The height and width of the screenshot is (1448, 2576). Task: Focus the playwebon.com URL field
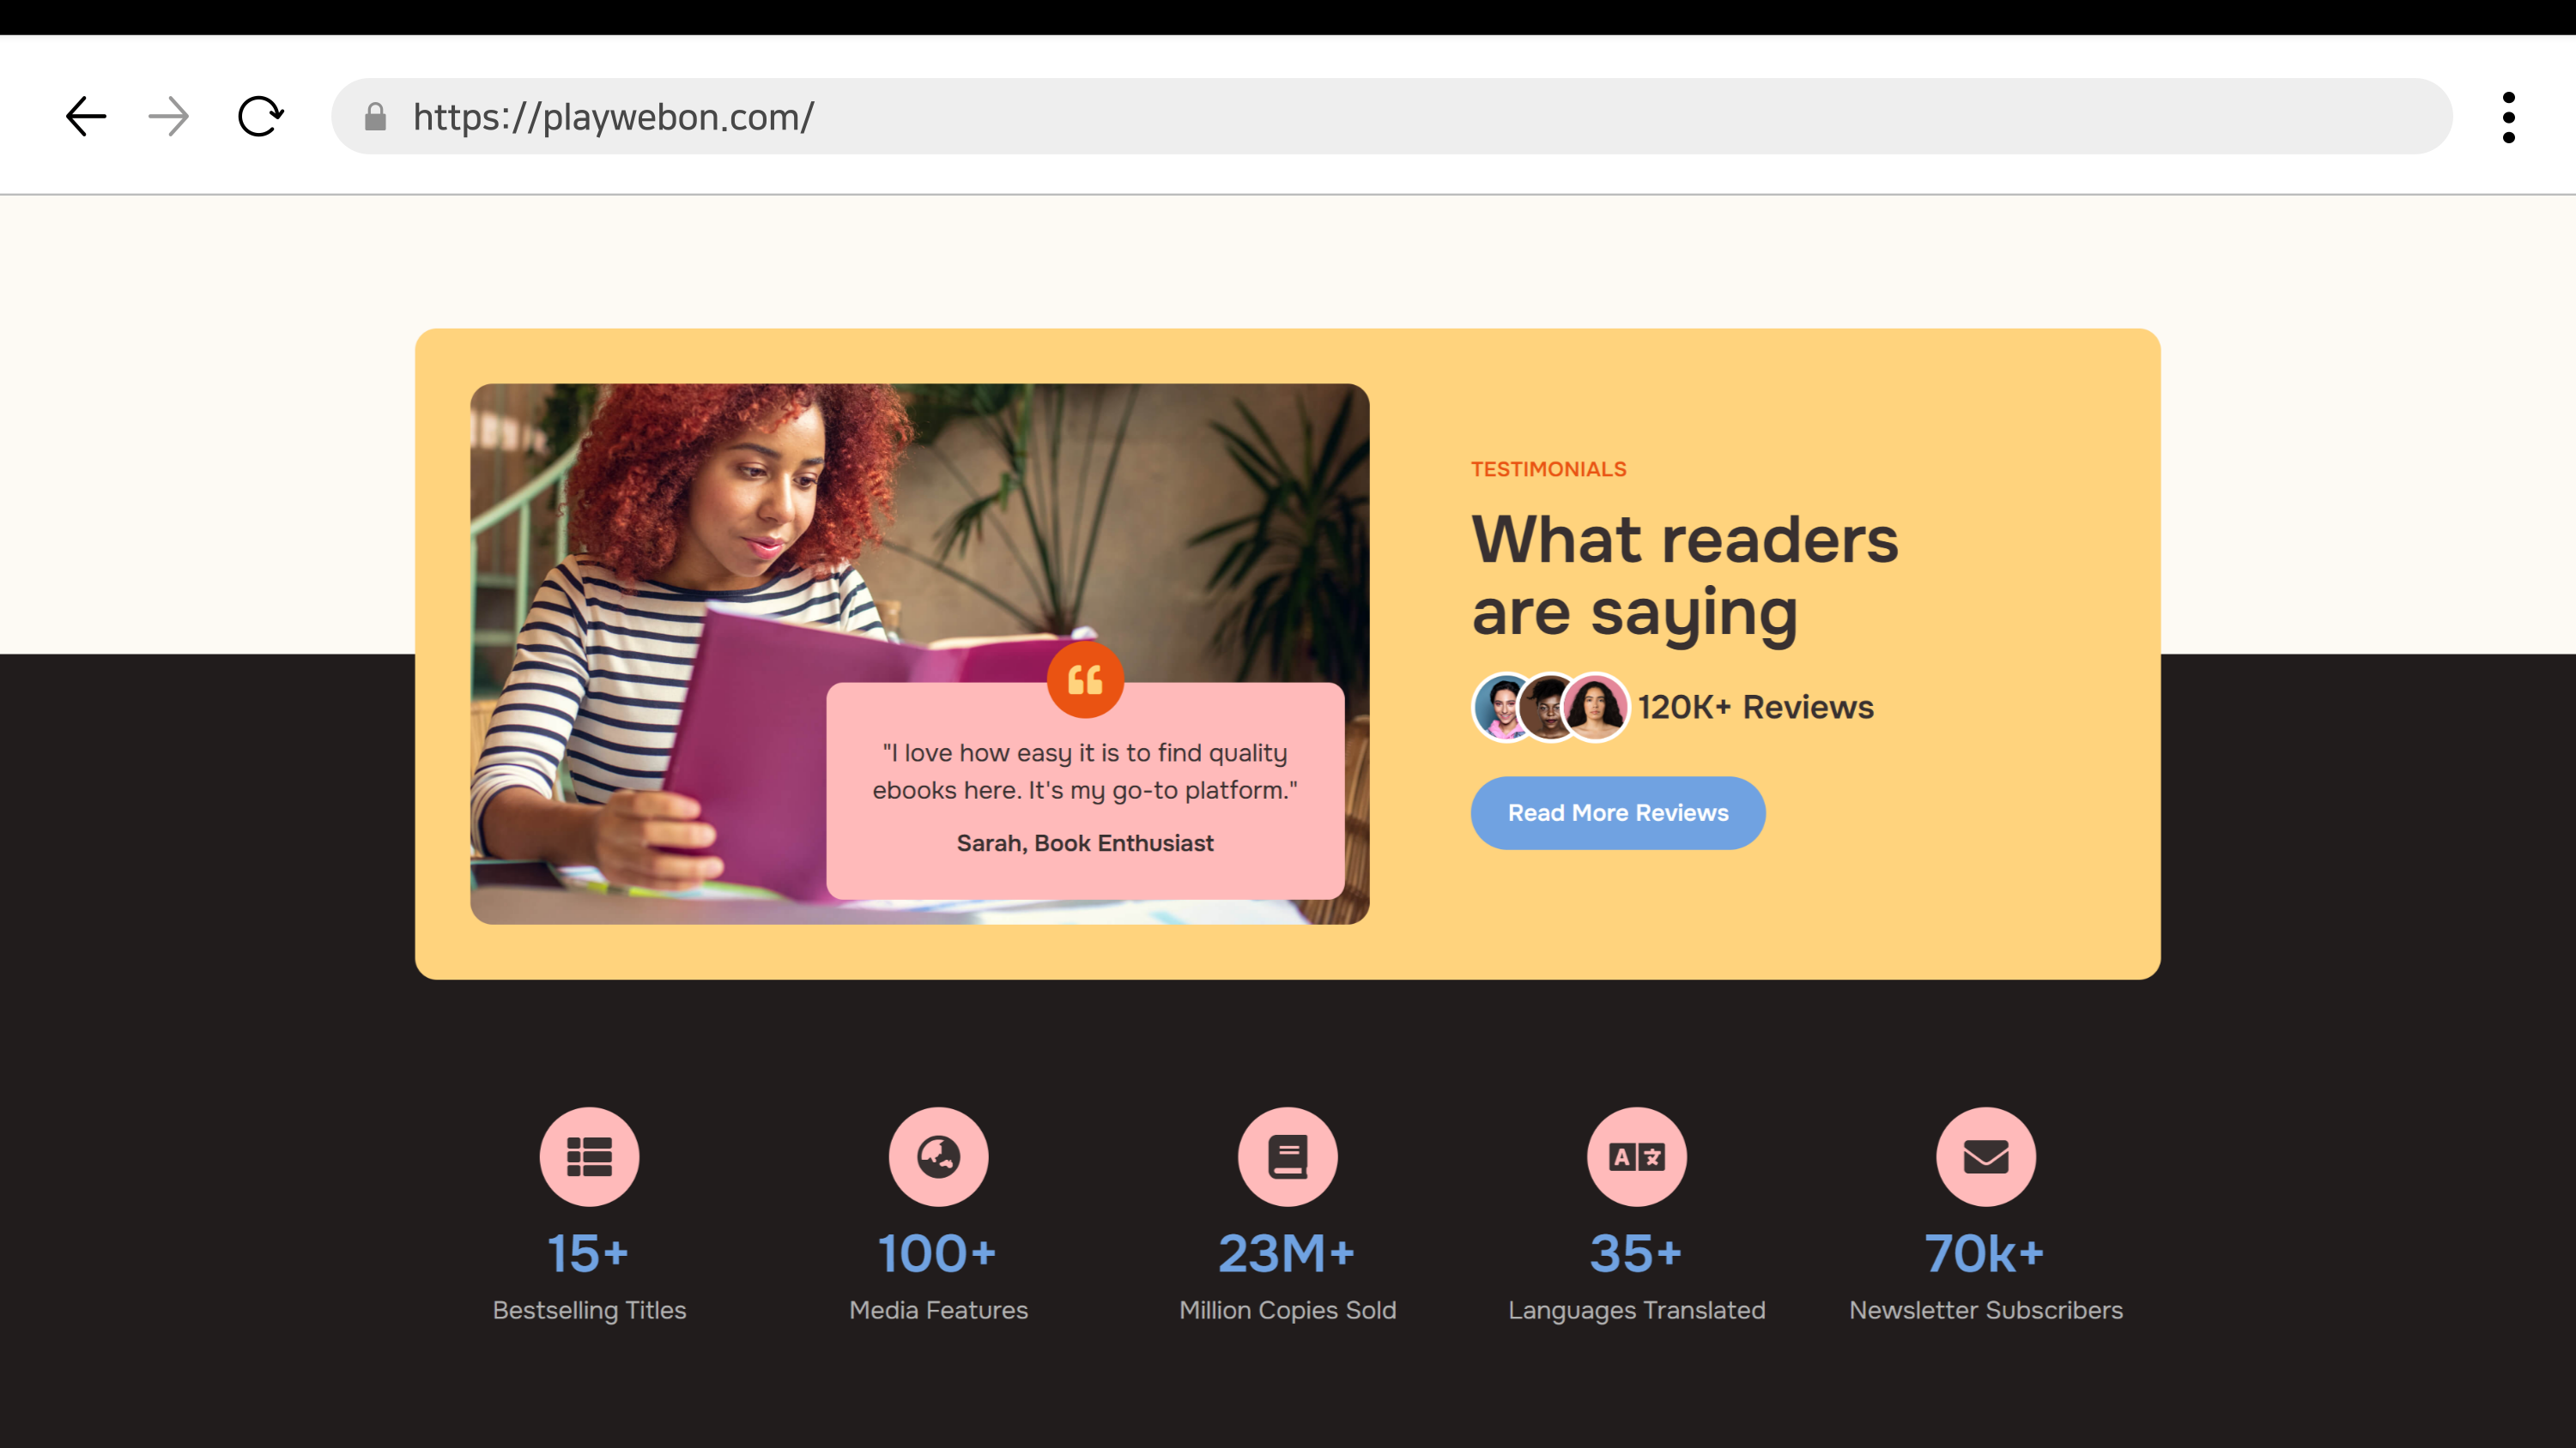[x=1392, y=117]
